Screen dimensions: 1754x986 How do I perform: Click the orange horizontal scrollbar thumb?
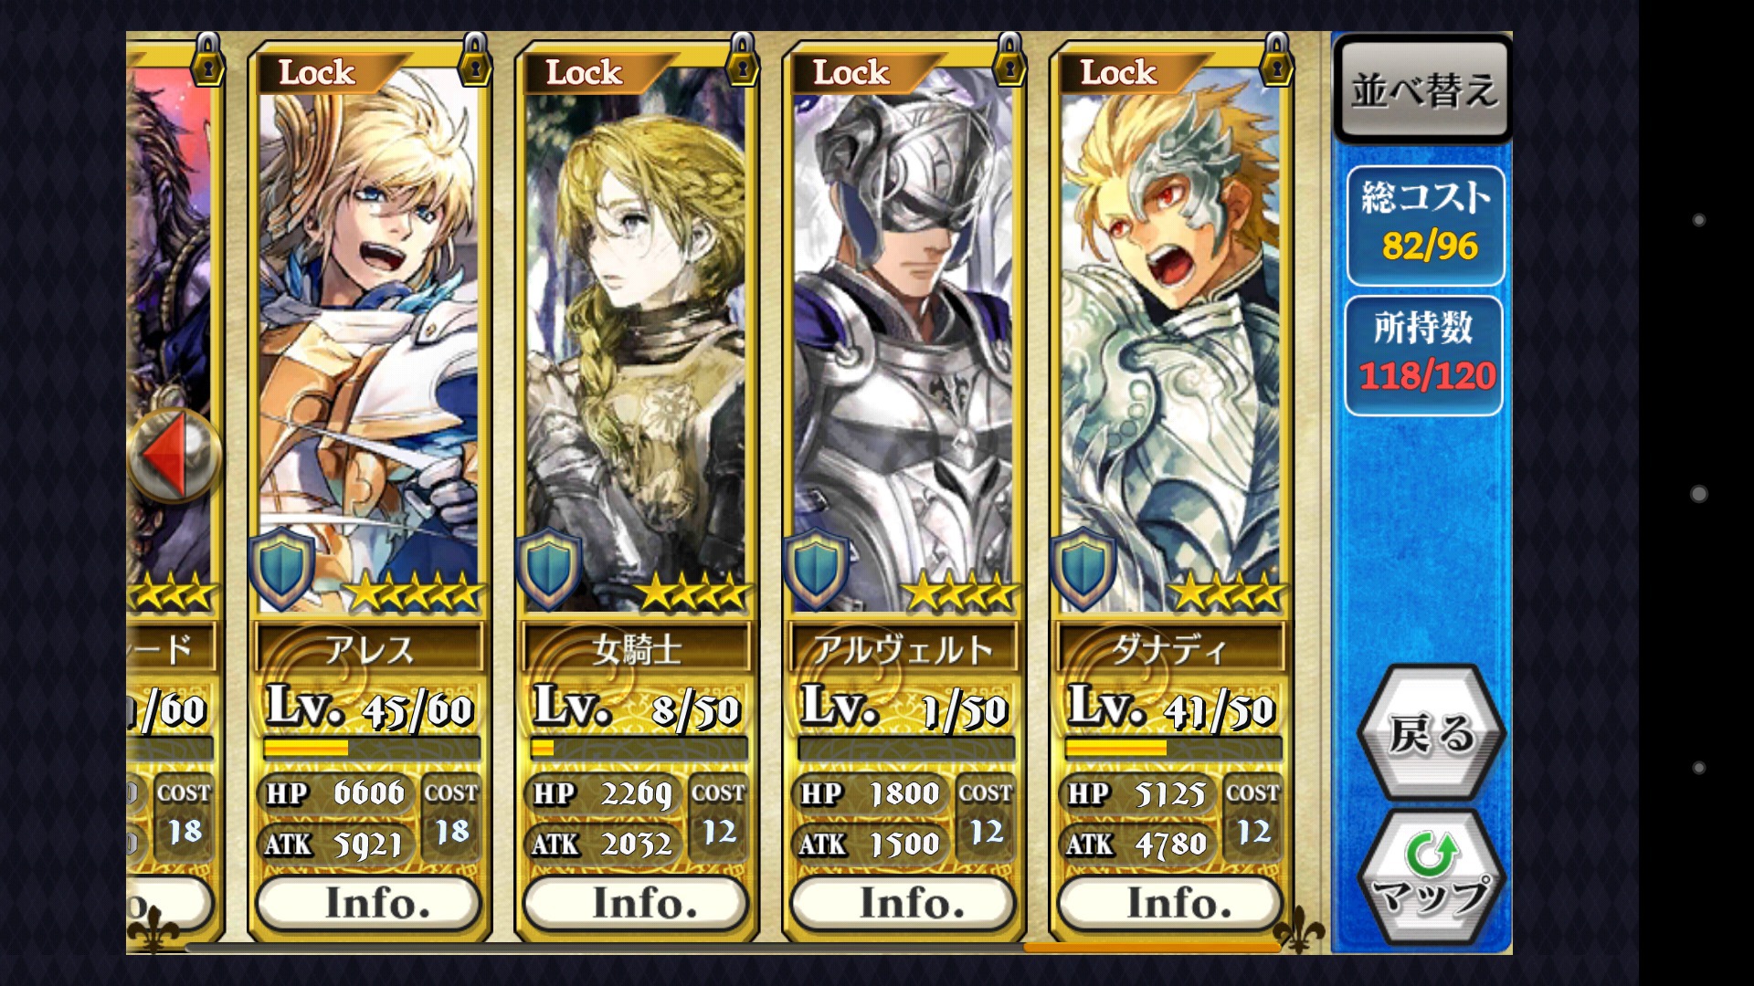[x=1151, y=948]
